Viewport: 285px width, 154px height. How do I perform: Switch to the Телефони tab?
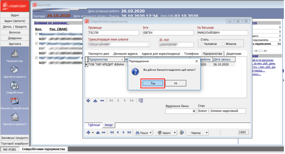191,54
